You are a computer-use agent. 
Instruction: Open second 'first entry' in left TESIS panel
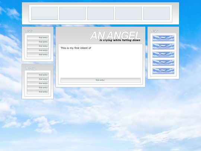[x=38, y=42]
